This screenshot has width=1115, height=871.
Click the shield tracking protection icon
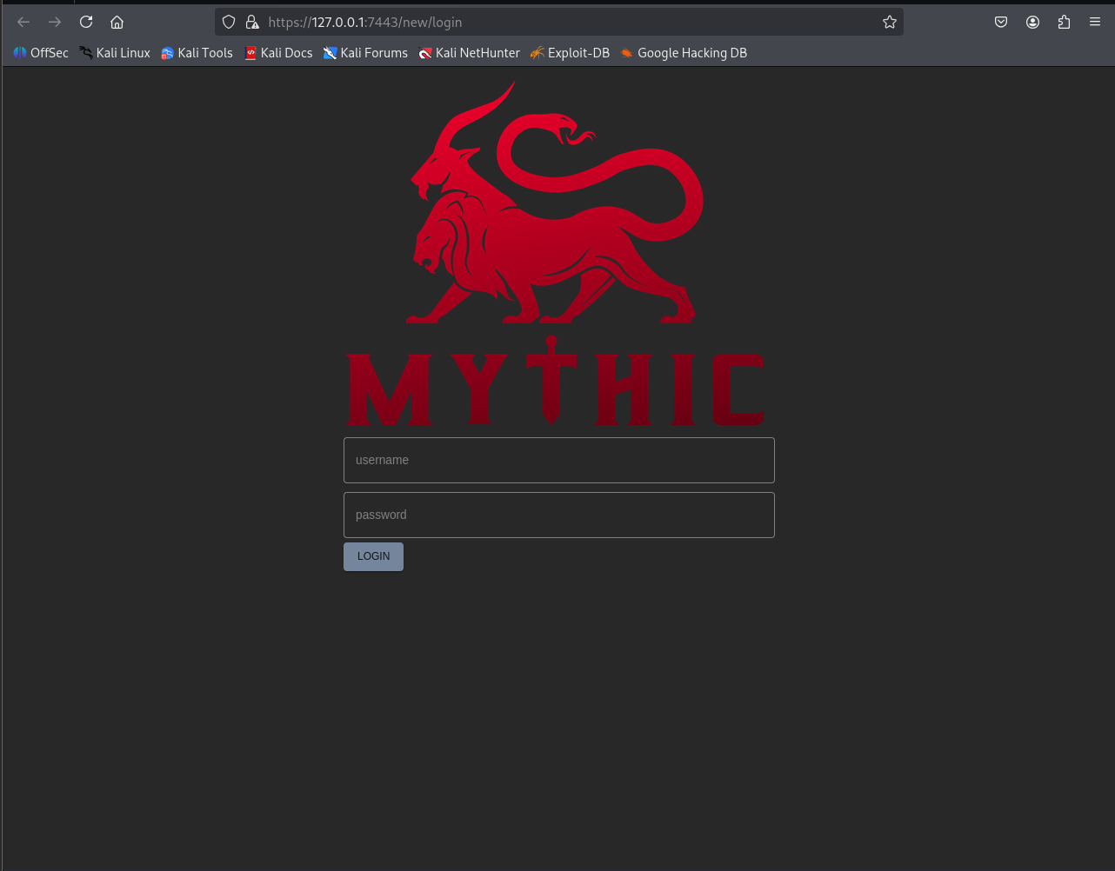tap(229, 22)
